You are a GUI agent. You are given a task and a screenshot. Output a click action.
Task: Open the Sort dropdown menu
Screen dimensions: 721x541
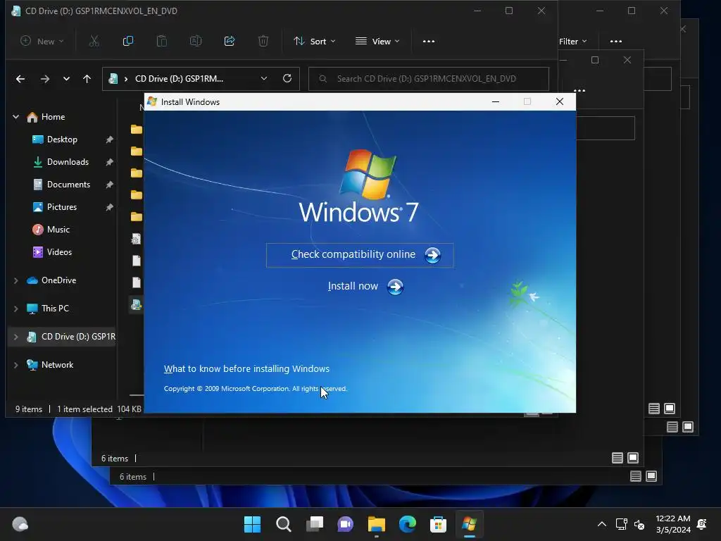(x=315, y=41)
